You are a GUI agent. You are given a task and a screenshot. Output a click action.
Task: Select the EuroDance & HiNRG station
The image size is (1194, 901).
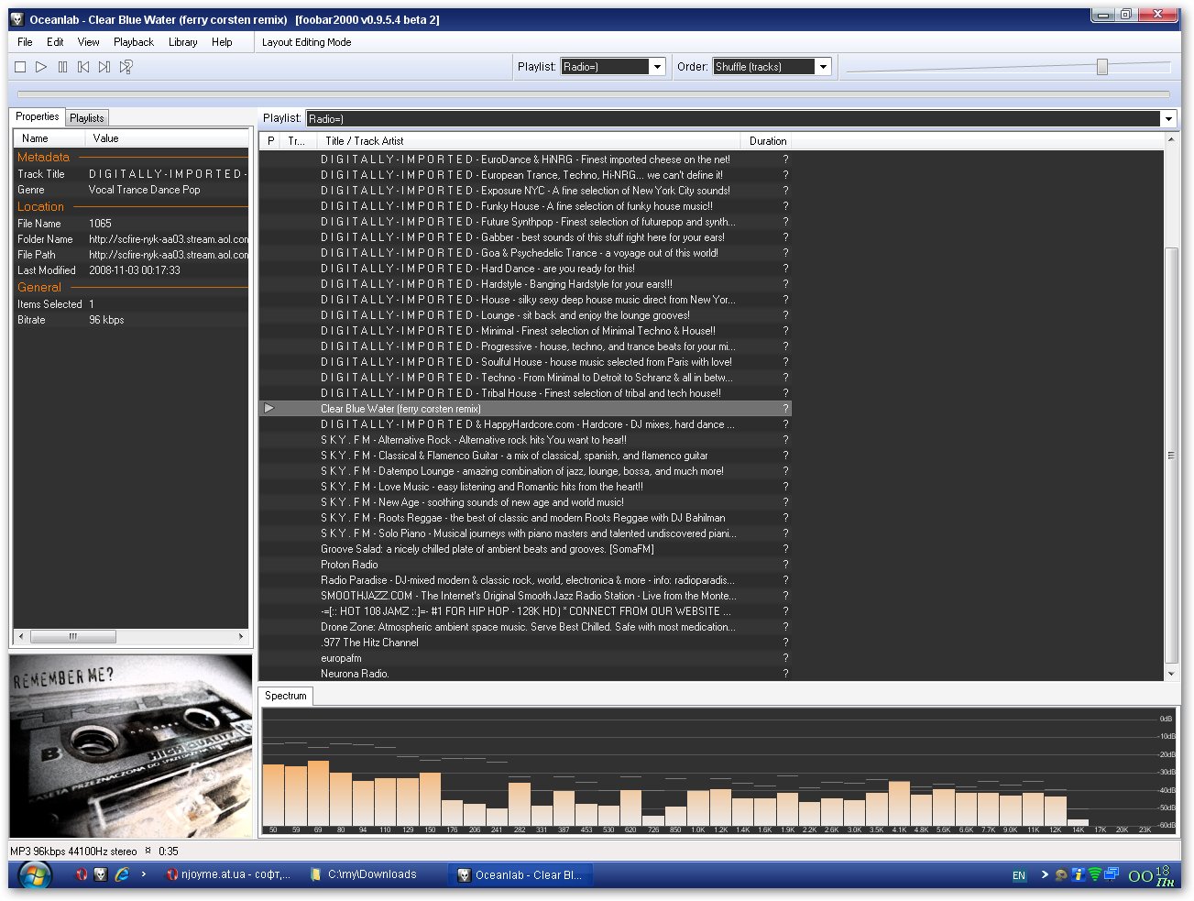point(525,159)
